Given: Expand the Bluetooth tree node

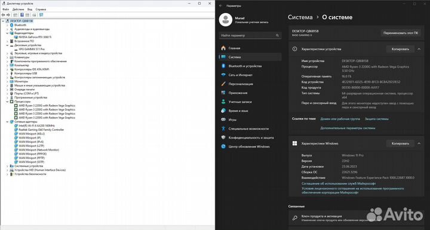Looking at the screenshot, I should coord(7,25).
